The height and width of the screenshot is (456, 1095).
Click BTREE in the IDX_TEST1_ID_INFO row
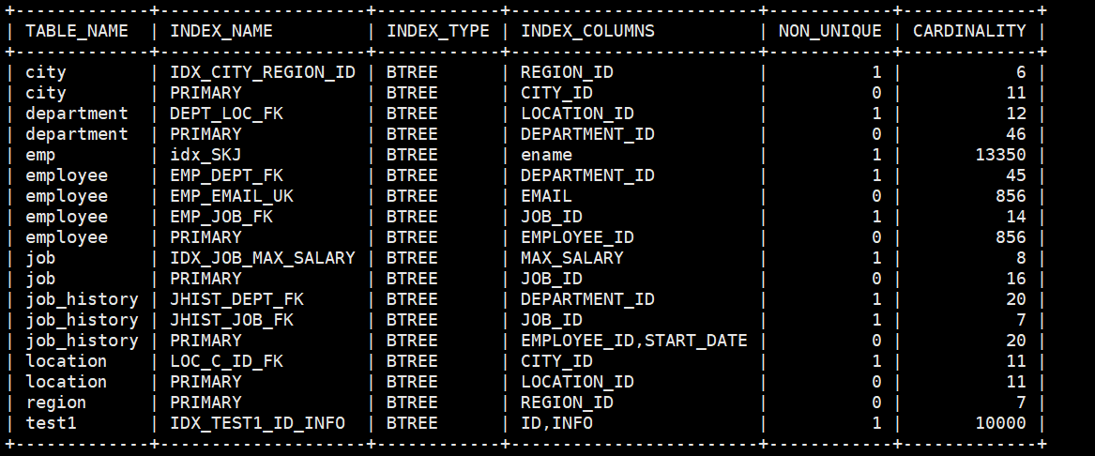(x=412, y=423)
